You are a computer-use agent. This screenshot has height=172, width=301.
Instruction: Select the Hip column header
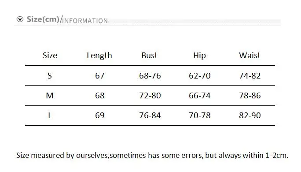199,56
